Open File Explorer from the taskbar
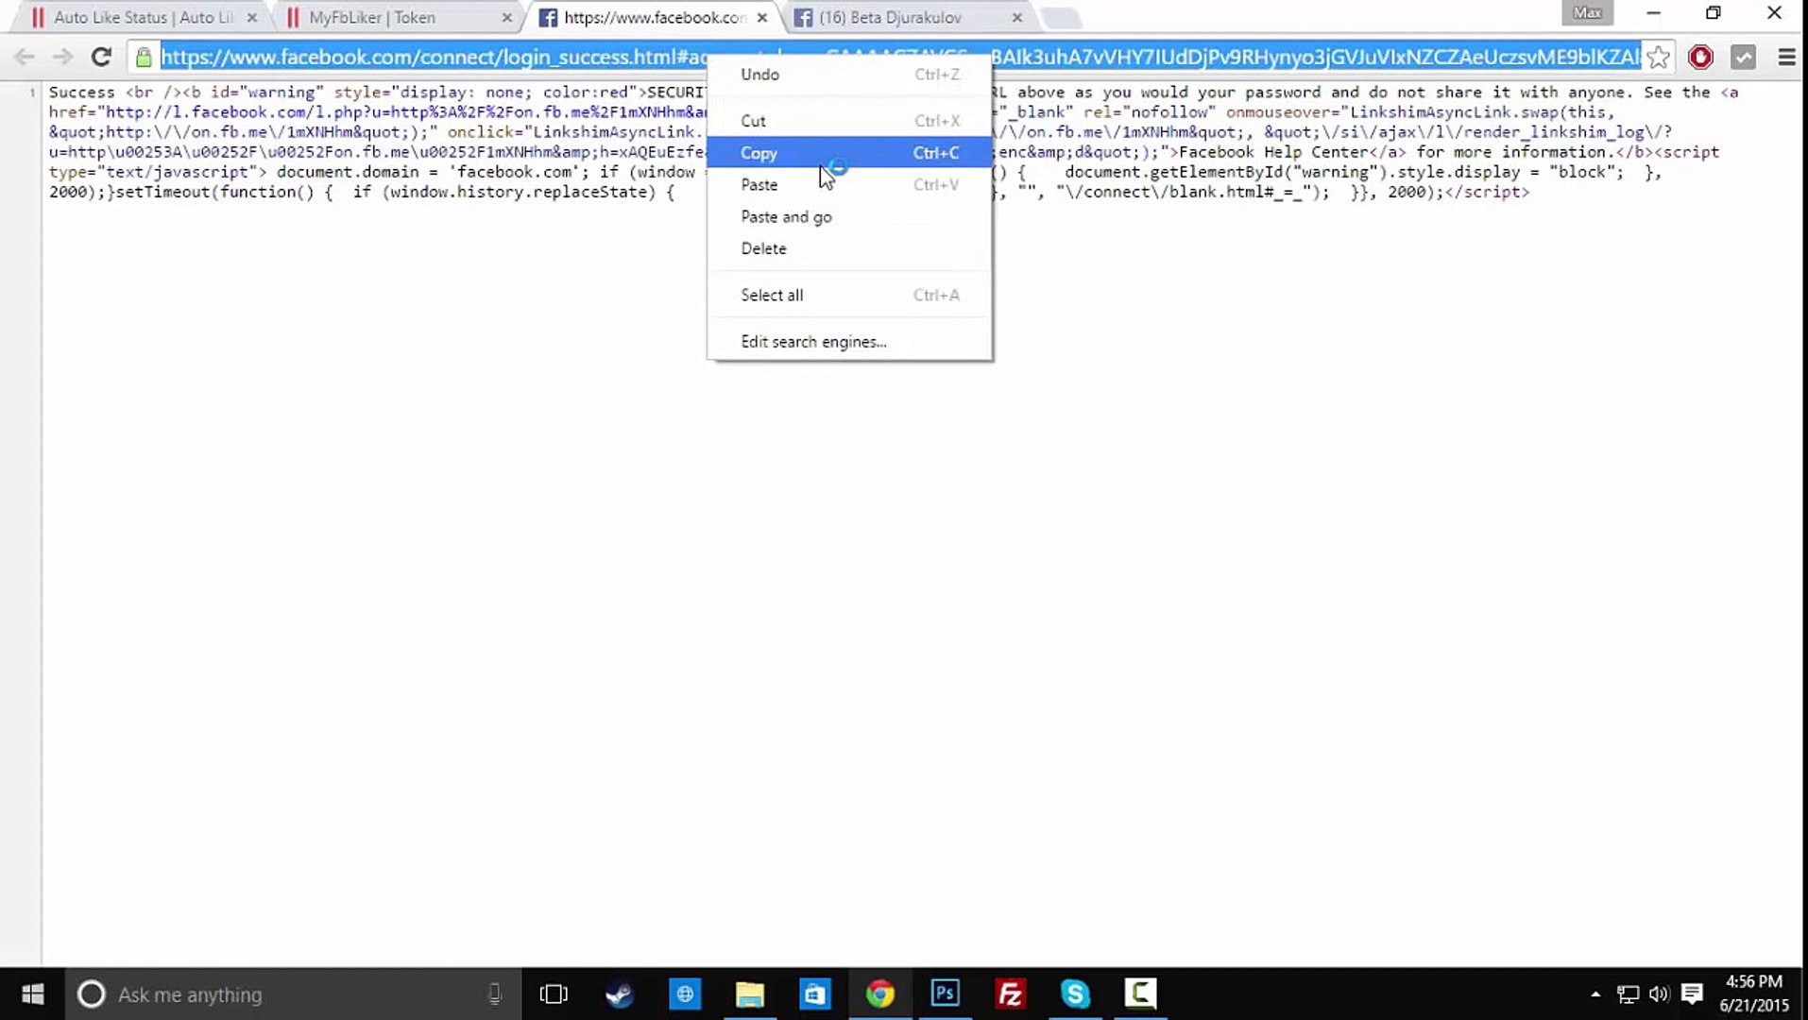 [x=749, y=994]
